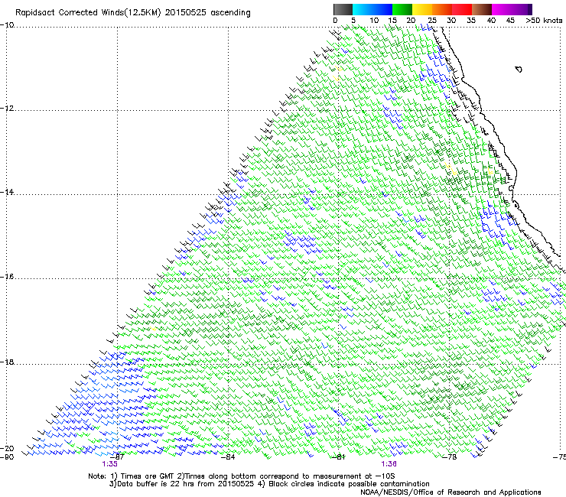Select the magenta-purple 40-50 knots legend swatch
566x497 pixels.
pos(512,9)
